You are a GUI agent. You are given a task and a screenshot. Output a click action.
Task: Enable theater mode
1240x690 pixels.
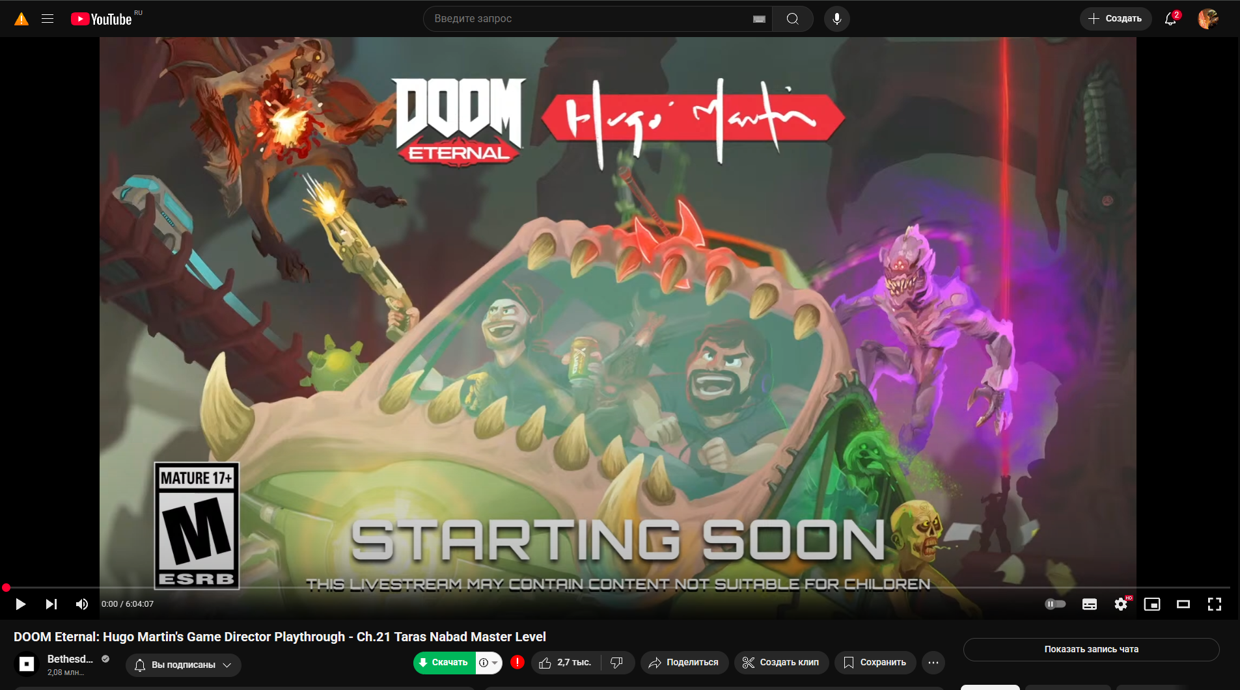1183,604
